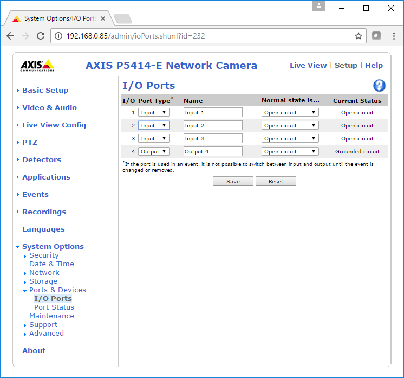Viewport: 404px width, 378px height.
Task: Click the 'Grounded circuit' status text
Action: 357,151
